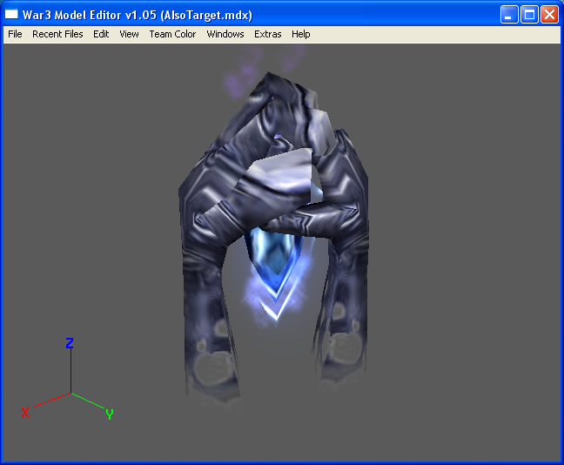
Task: Open the Help menu
Action: [x=300, y=34]
